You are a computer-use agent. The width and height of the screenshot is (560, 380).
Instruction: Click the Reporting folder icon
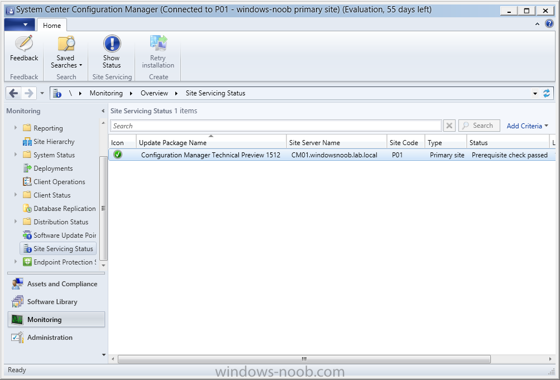(x=27, y=128)
